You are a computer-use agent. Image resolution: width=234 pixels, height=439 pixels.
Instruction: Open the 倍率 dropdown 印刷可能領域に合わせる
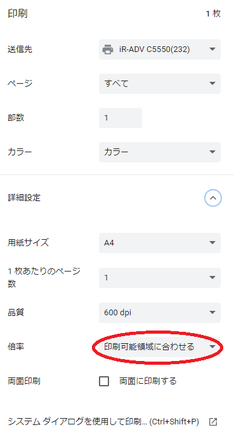click(x=160, y=347)
